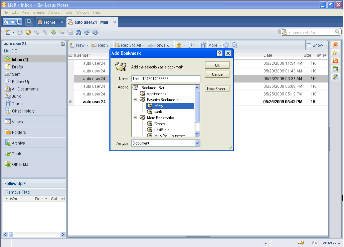Open the RSS feeds sidebar icon
This screenshot has height=247, width=344.
point(335,61)
